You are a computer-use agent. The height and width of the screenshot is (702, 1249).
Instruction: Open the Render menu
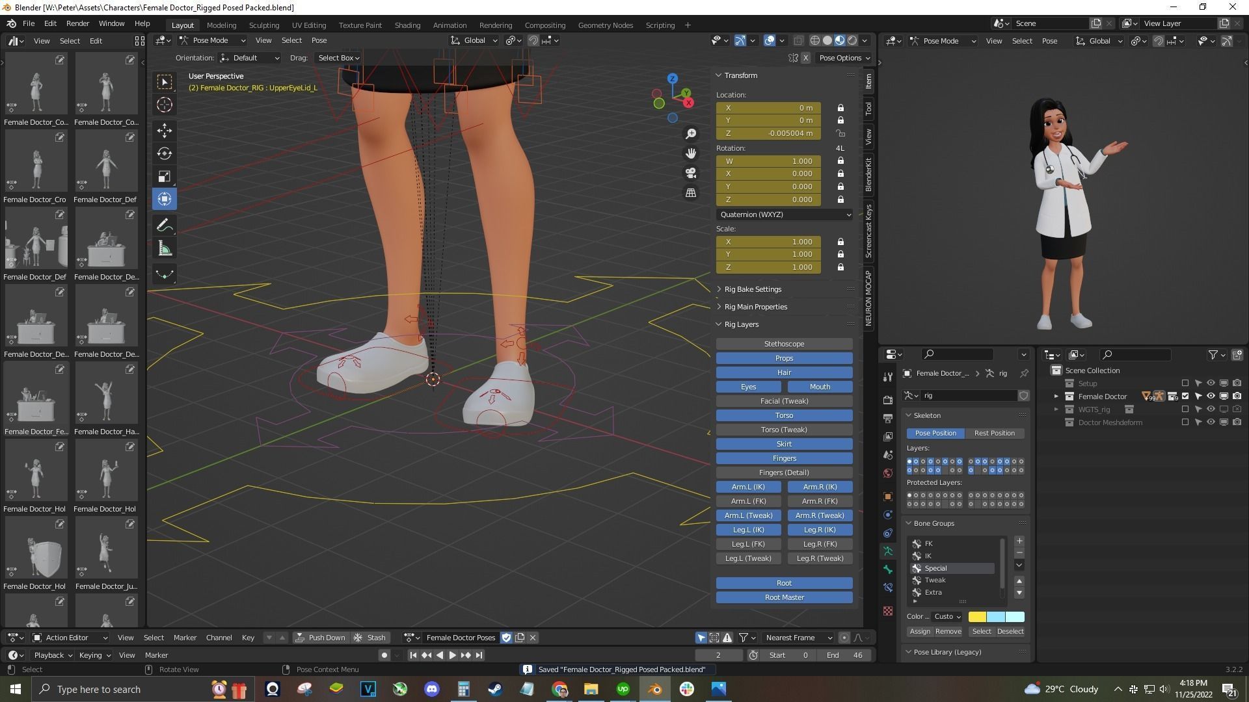(77, 23)
